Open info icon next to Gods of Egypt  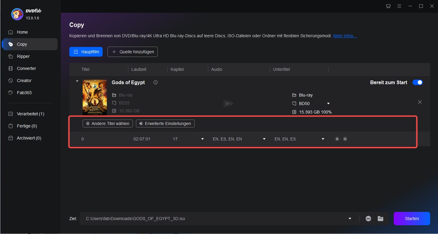(156, 82)
